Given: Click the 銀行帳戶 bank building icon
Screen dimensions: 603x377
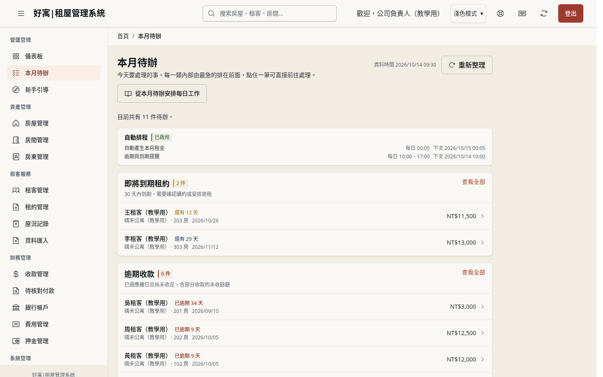Looking at the screenshot, I should [x=16, y=307].
